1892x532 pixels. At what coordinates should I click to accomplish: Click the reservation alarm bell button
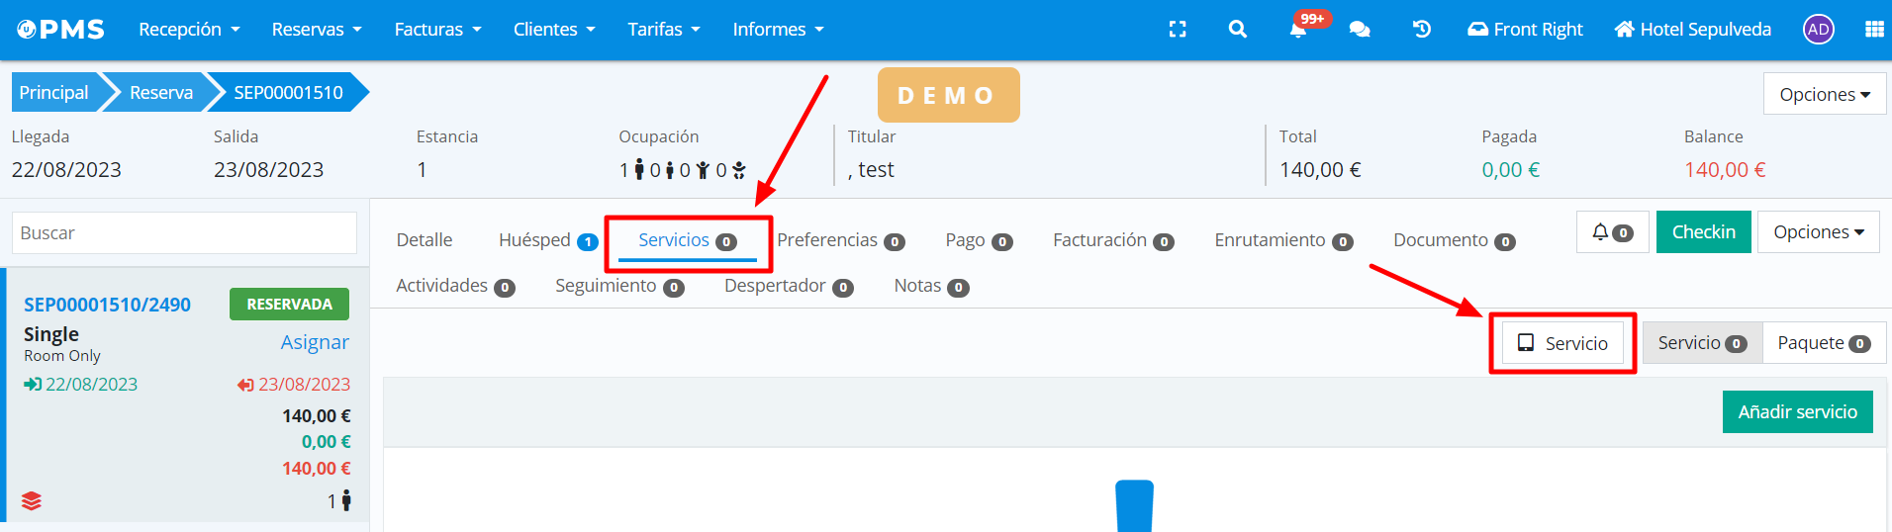click(x=1612, y=232)
